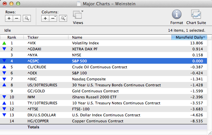Click the green up arrow beside ^VIX
212x135 pixels.
[x=4, y=43]
